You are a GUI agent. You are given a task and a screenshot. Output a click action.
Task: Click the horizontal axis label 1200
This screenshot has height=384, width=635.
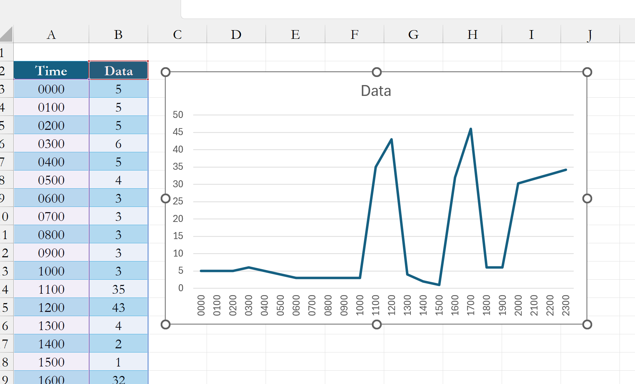(x=391, y=305)
